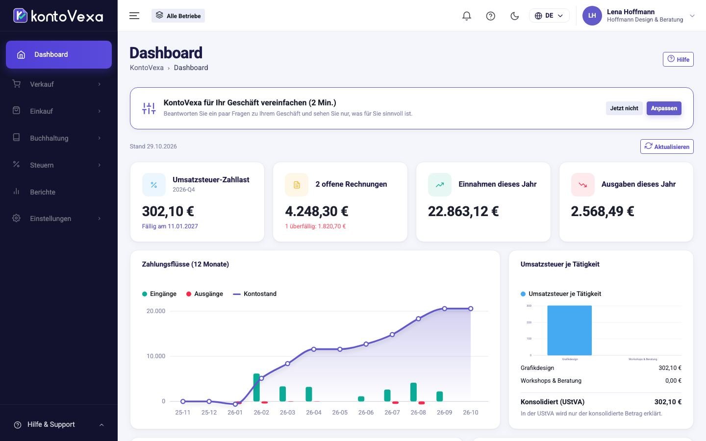Screen dimensions: 706x441
Task: Click the sliders icon in the banner
Action: tap(149, 108)
